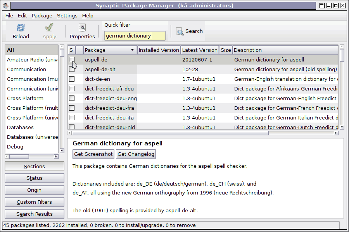349x232 pixels.
Task: Click the Package column sort arrow
Action: pos(132,50)
